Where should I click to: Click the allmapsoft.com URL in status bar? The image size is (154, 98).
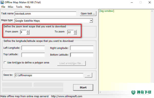coord(66,96)
